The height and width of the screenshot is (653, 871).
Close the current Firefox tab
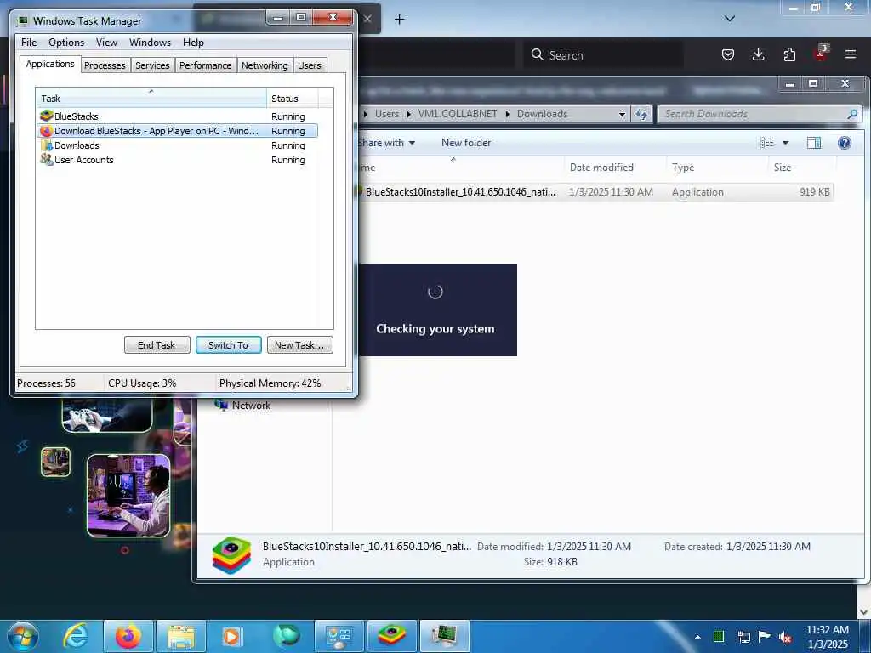(367, 19)
